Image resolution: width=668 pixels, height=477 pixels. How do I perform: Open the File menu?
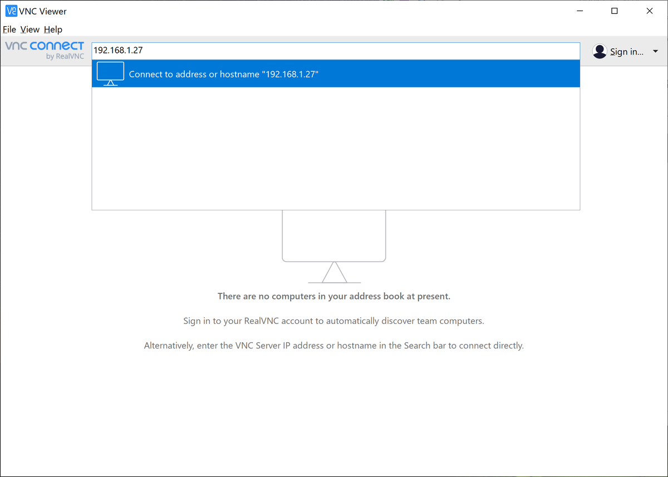(9, 29)
